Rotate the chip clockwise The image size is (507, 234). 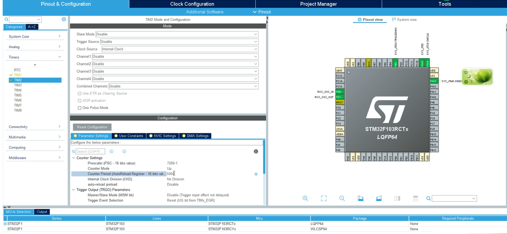[x=360, y=199]
